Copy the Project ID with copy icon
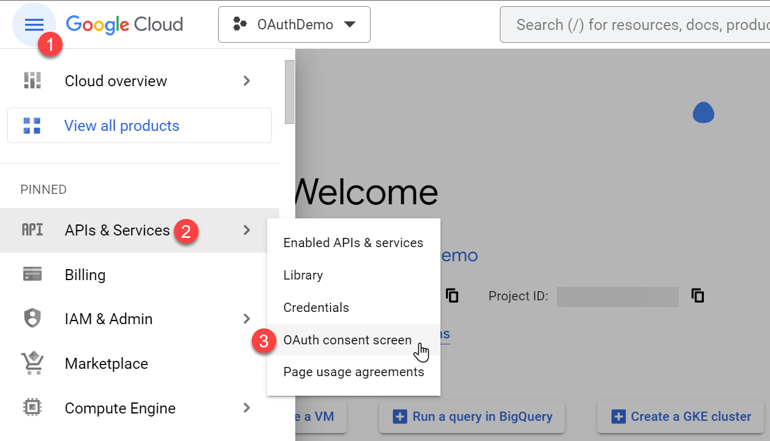Image resolution: width=770 pixels, height=441 pixels. point(698,296)
